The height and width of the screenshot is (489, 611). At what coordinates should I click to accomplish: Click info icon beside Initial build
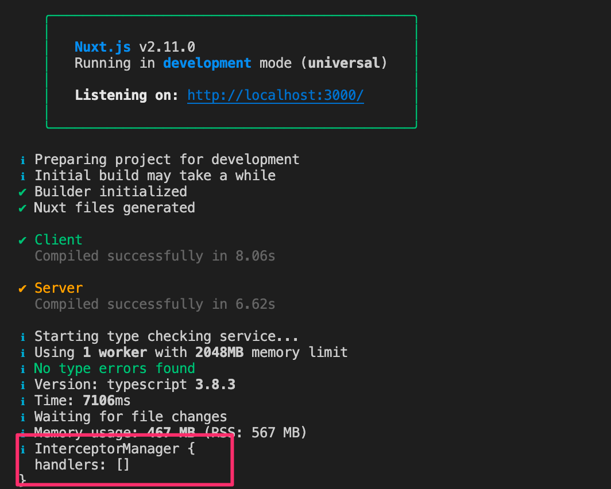pos(23,176)
